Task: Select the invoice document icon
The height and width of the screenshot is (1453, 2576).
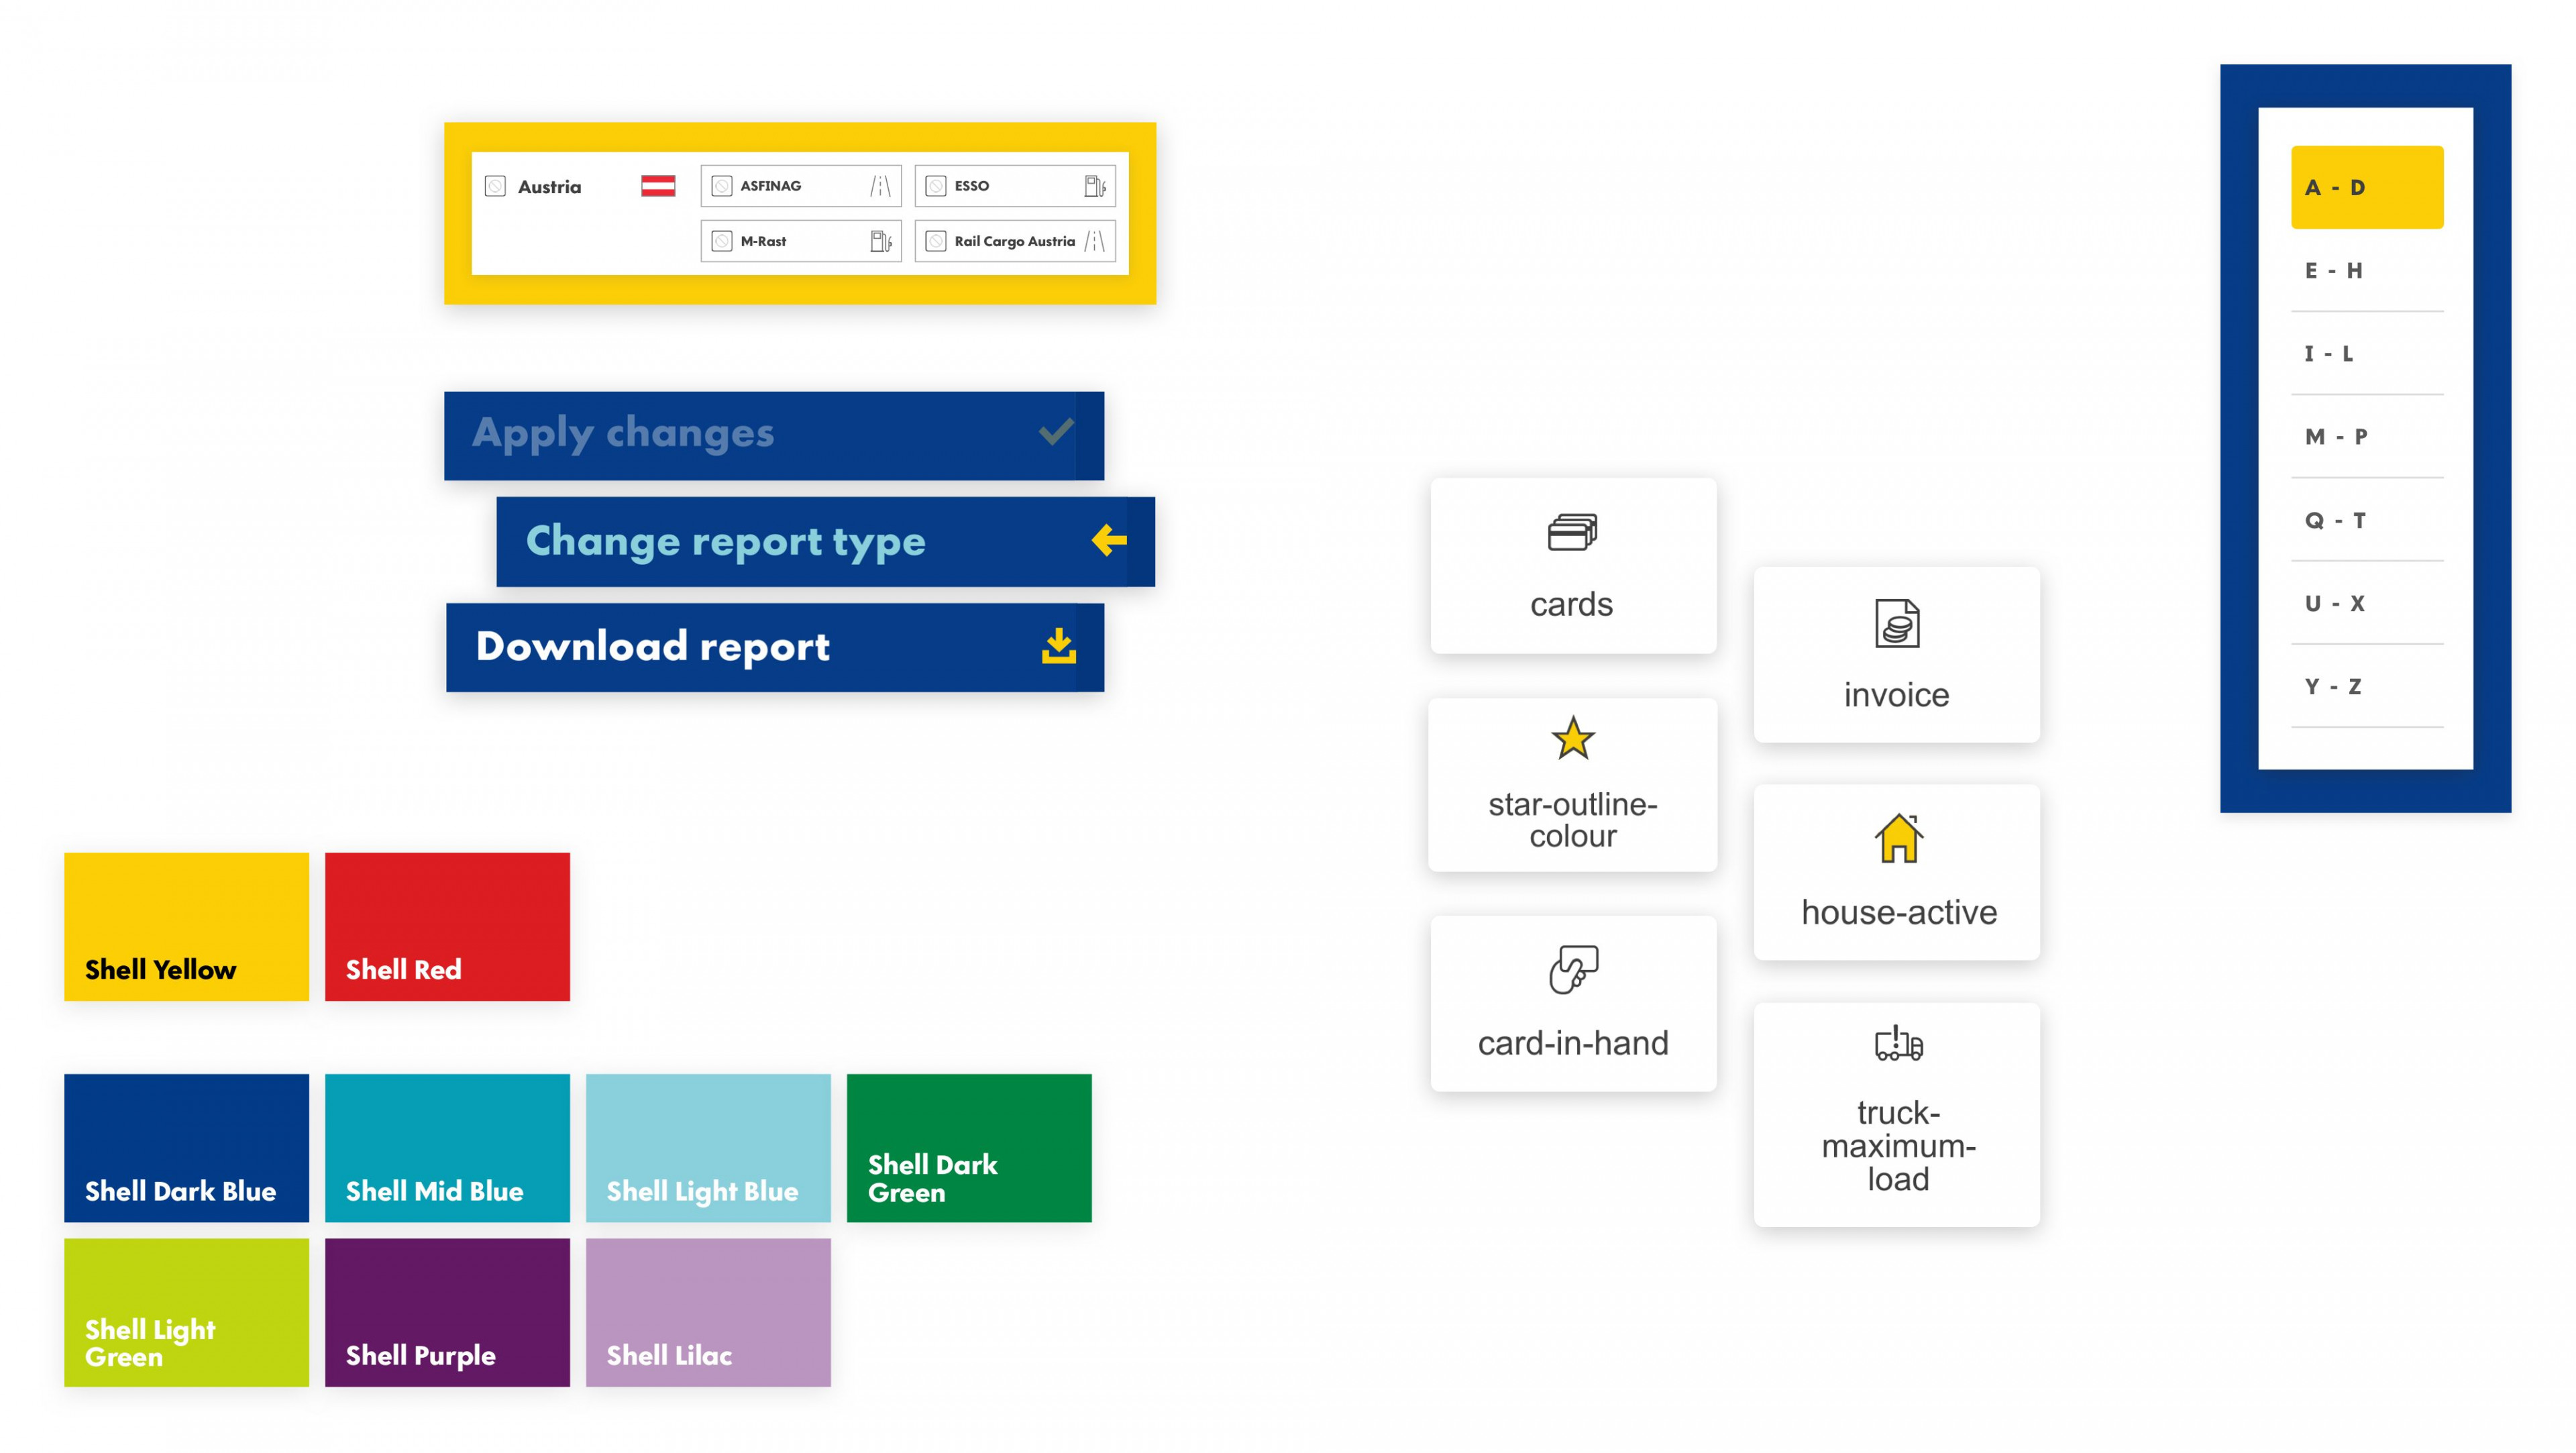Action: (1897, 624)
